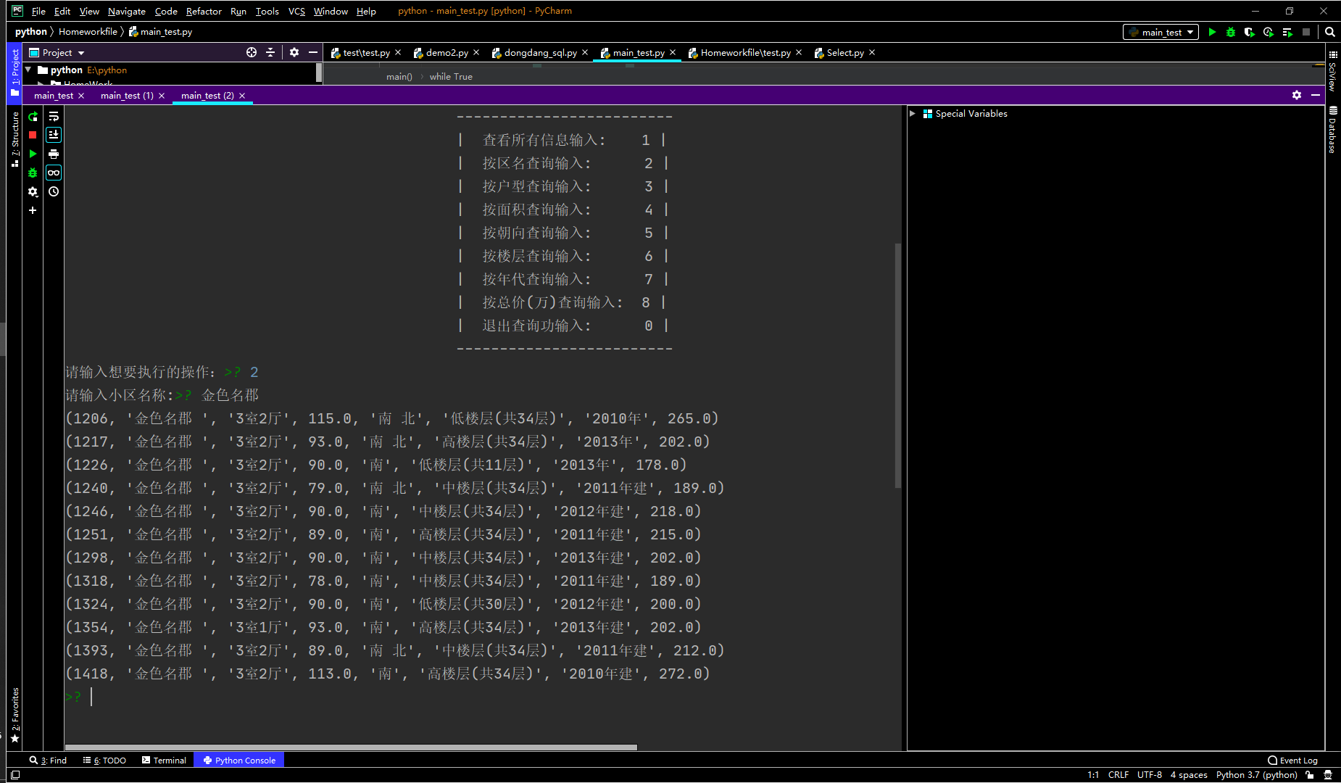
Task: Click console horizontal scrollbar
Action: click(x=351, y=747)
